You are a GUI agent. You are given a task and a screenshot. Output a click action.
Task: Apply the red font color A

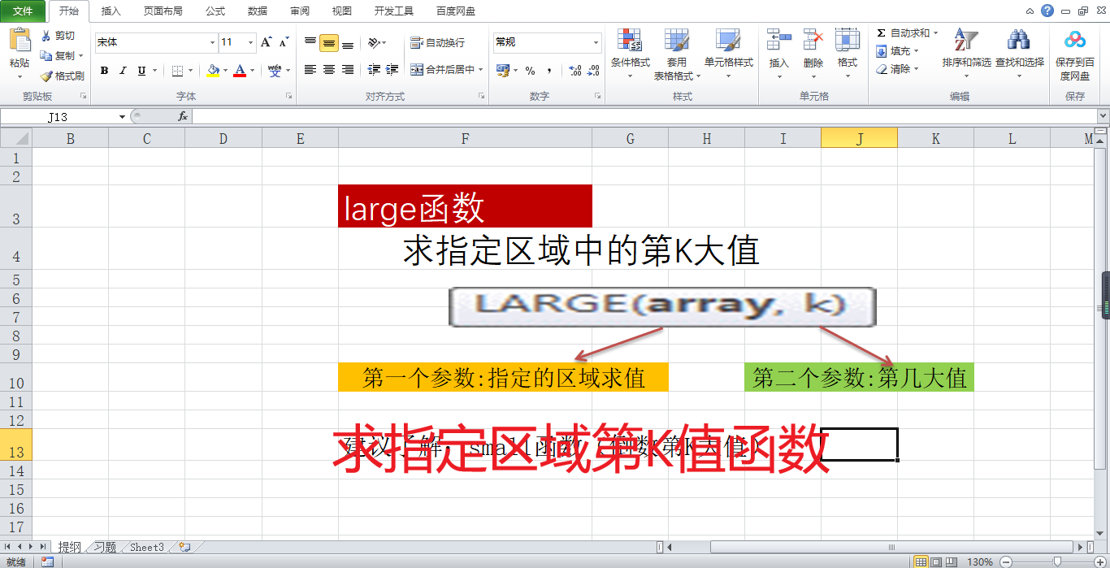[x=240, y=71]
